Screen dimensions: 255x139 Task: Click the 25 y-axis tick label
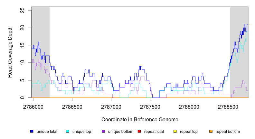point(23,10)
